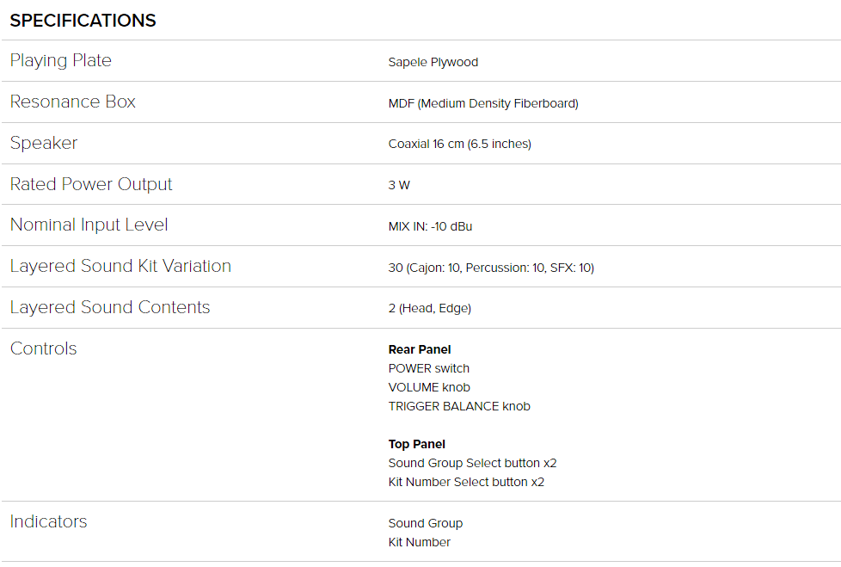Click the Layered Sound Contents label
The height and width of the screenshot is (567, 841).
[x=109, y=307]
